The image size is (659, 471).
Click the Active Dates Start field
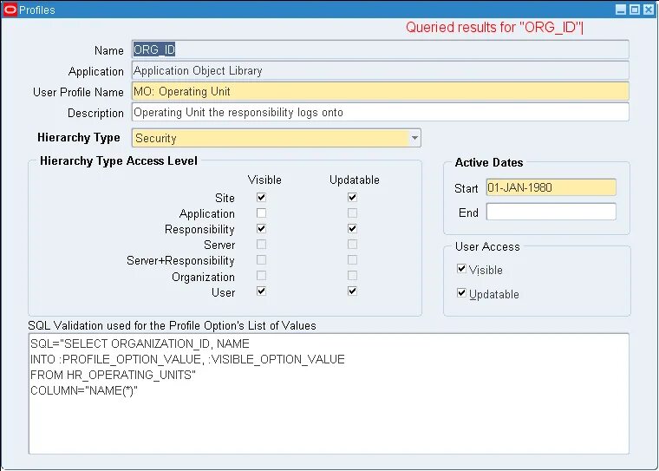click(x=551, y=187)
